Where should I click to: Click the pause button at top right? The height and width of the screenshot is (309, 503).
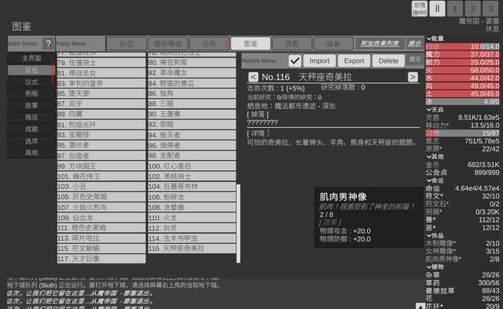437,9
